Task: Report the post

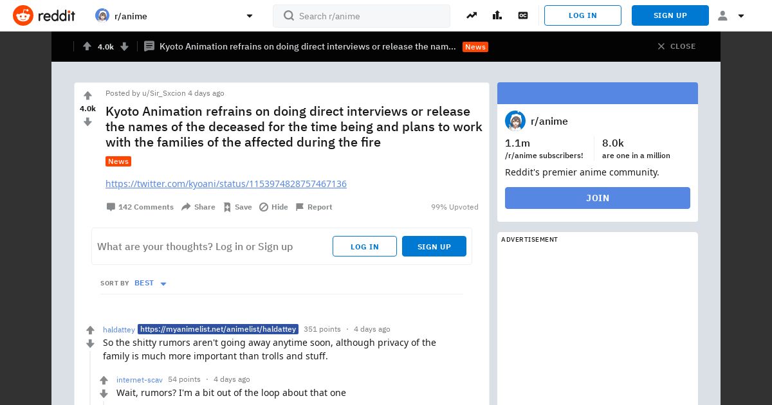Action: tap(314, 207)
